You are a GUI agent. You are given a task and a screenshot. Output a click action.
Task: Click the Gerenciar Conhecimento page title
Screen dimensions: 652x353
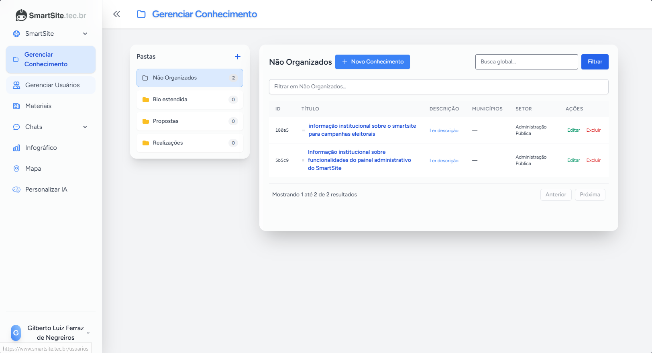[x=204, y=14]
